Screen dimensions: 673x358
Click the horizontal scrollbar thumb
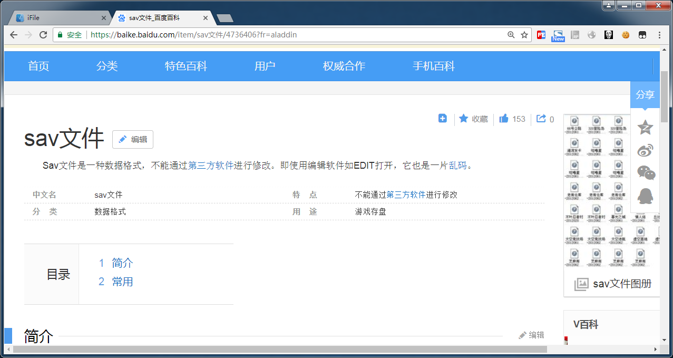click(280, 349)
